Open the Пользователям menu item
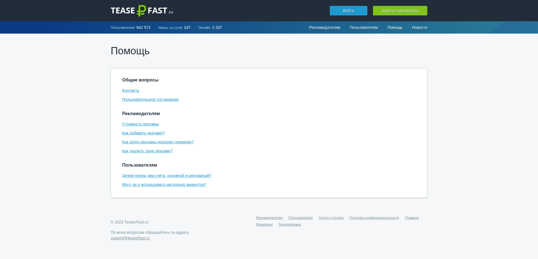 pos(363,27)
